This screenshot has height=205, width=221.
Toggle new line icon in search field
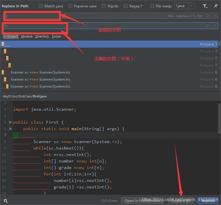pos(207,16)
